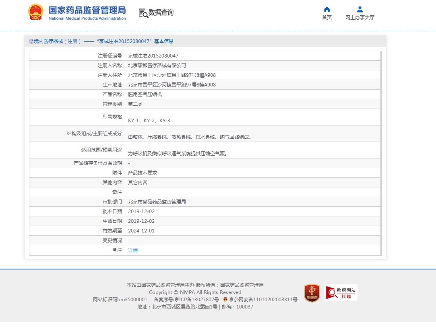Go to 首页 via house icon
Screen dimensions: 436x333
[x=327, y=9]
